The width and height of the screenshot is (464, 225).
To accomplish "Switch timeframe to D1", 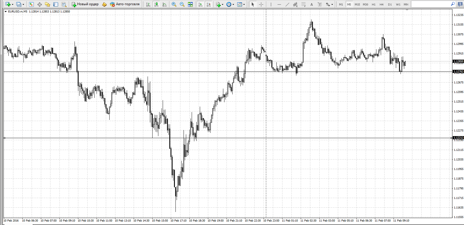I will [390, 4].
